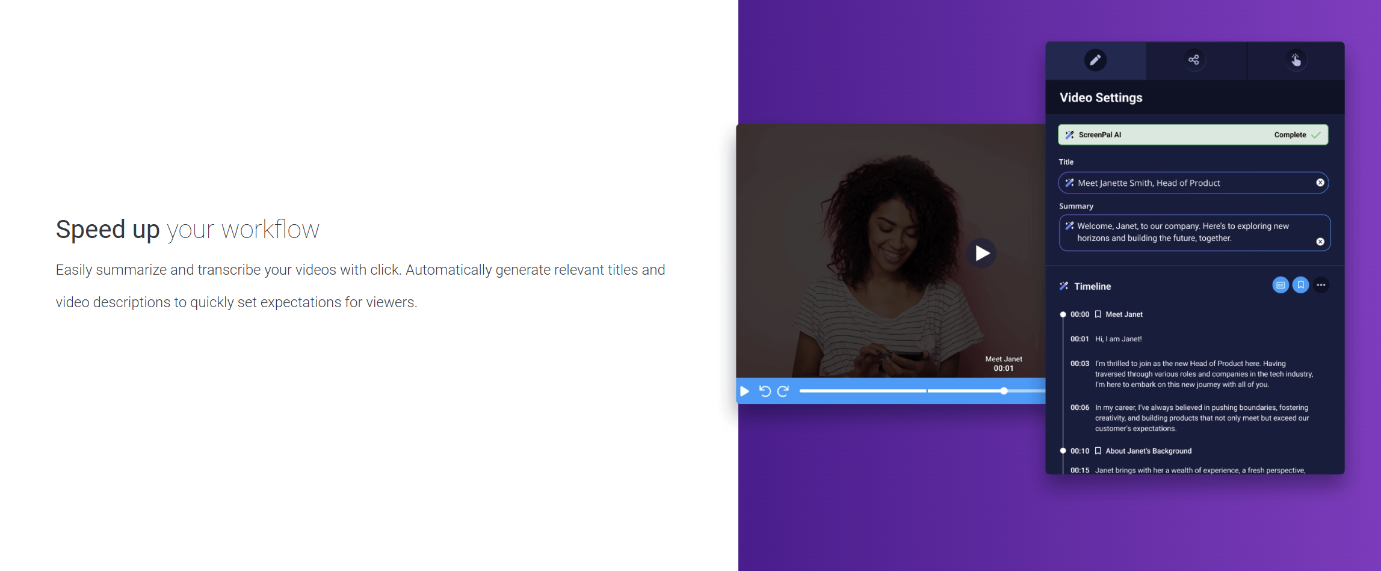Switch to the share tab icon
The image size is (1381, 571).
click(1194, 60)
